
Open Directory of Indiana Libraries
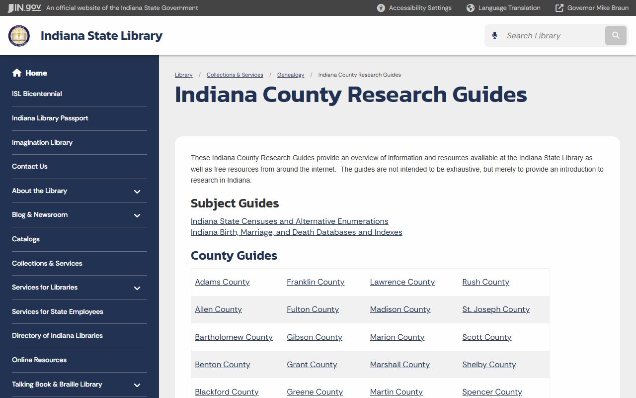coord(57,335)
